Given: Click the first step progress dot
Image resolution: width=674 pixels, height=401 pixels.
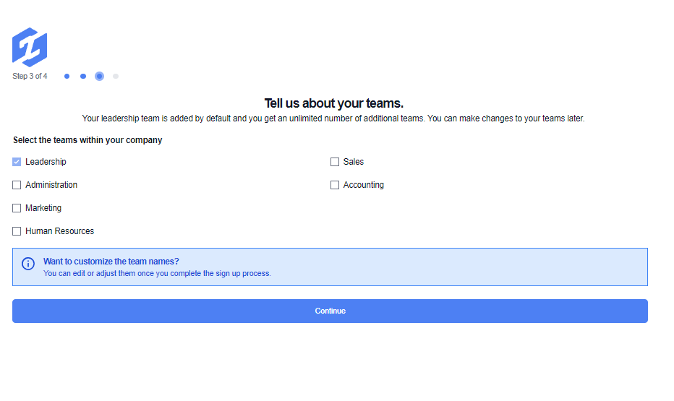Looking at the screenshot, I should click(x=67, y=76).
